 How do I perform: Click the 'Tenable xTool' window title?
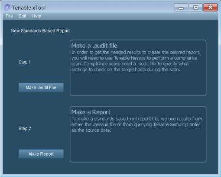[29, 8]
